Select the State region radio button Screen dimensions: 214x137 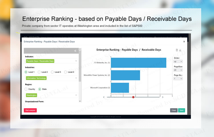[x=40, y=89]
